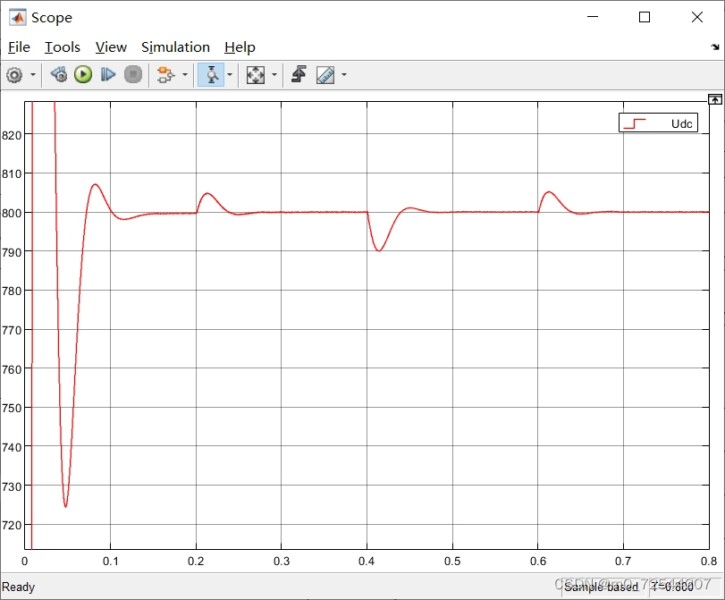Click the Triggers icon
The width and height of the screenshot is (725, 600).
(299, 74)
